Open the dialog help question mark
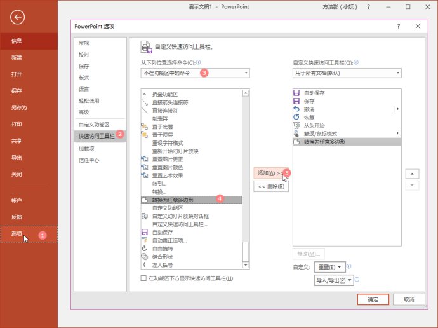 click(399, 26)
